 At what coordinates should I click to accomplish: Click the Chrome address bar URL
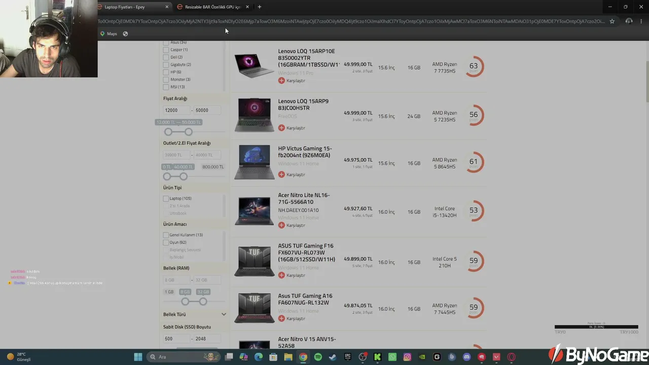pyautogui.click(x=351, y=21)
